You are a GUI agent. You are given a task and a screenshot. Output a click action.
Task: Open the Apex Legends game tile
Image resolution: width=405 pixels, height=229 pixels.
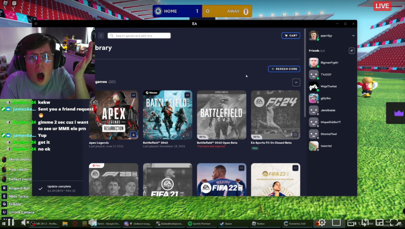[114, 115]
